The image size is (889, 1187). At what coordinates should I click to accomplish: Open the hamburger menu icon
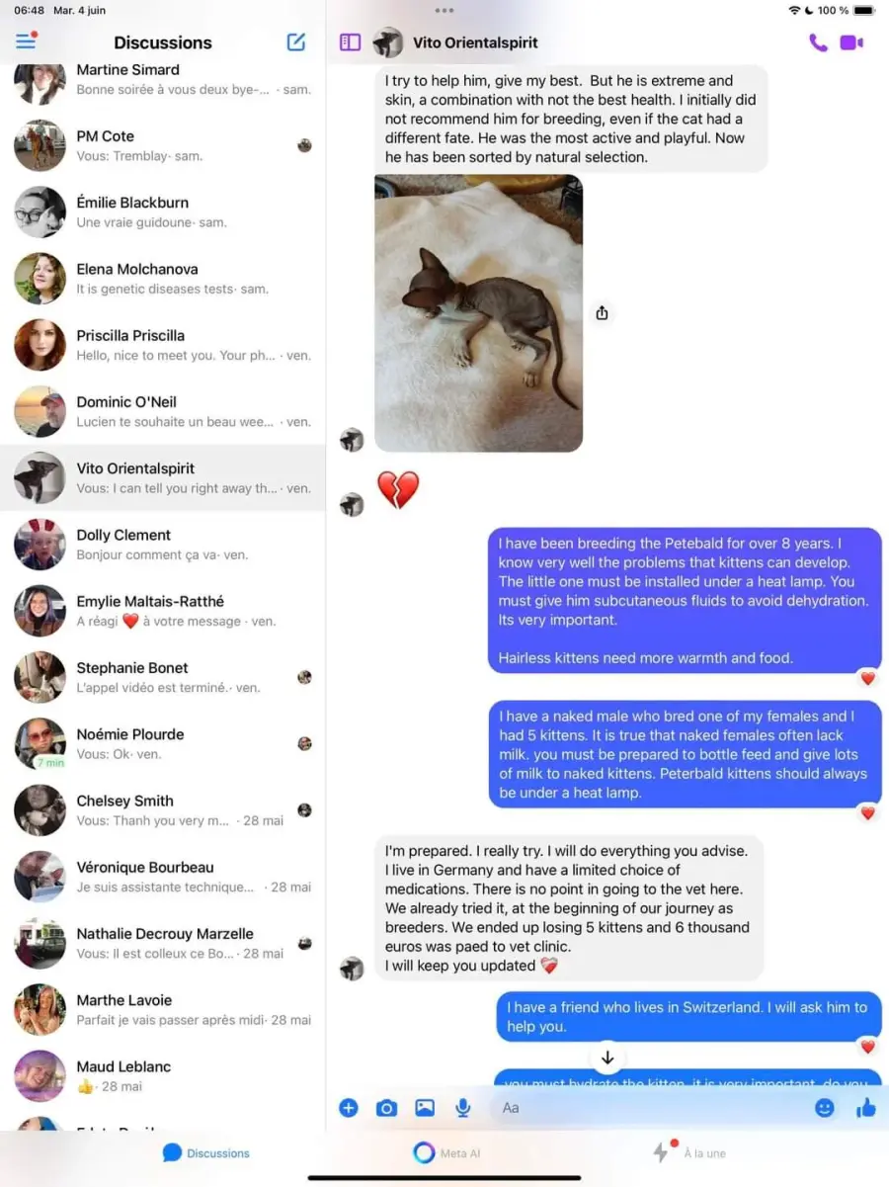26,42
